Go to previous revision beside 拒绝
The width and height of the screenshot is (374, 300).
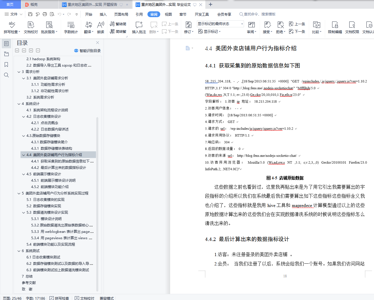[x=297, y=24]
